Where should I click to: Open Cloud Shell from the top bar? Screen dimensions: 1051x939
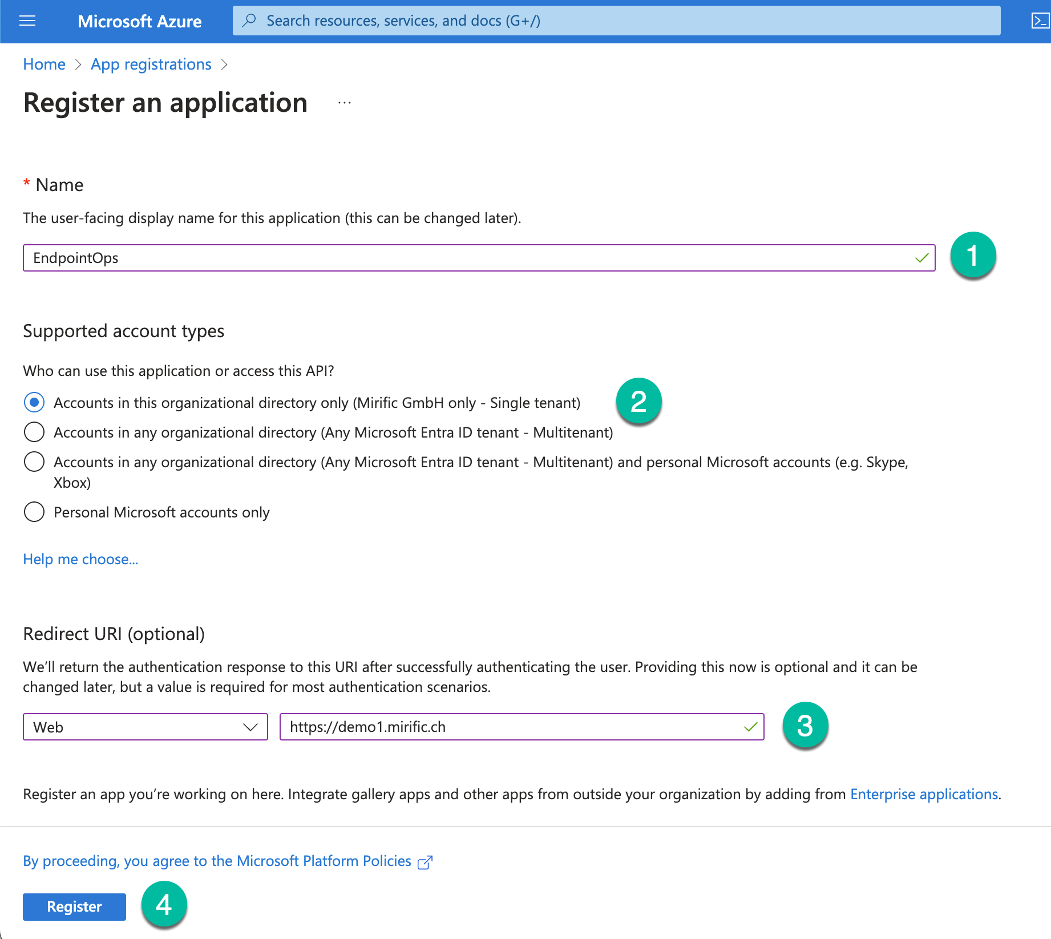(1040, 21)
